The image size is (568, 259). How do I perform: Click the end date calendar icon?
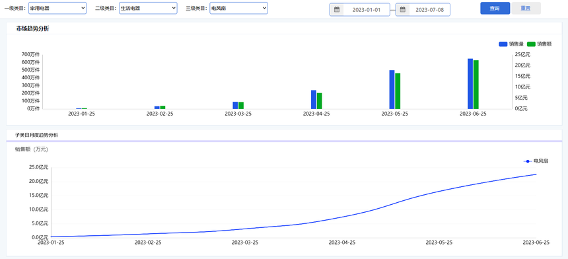(x=402, y=10)
